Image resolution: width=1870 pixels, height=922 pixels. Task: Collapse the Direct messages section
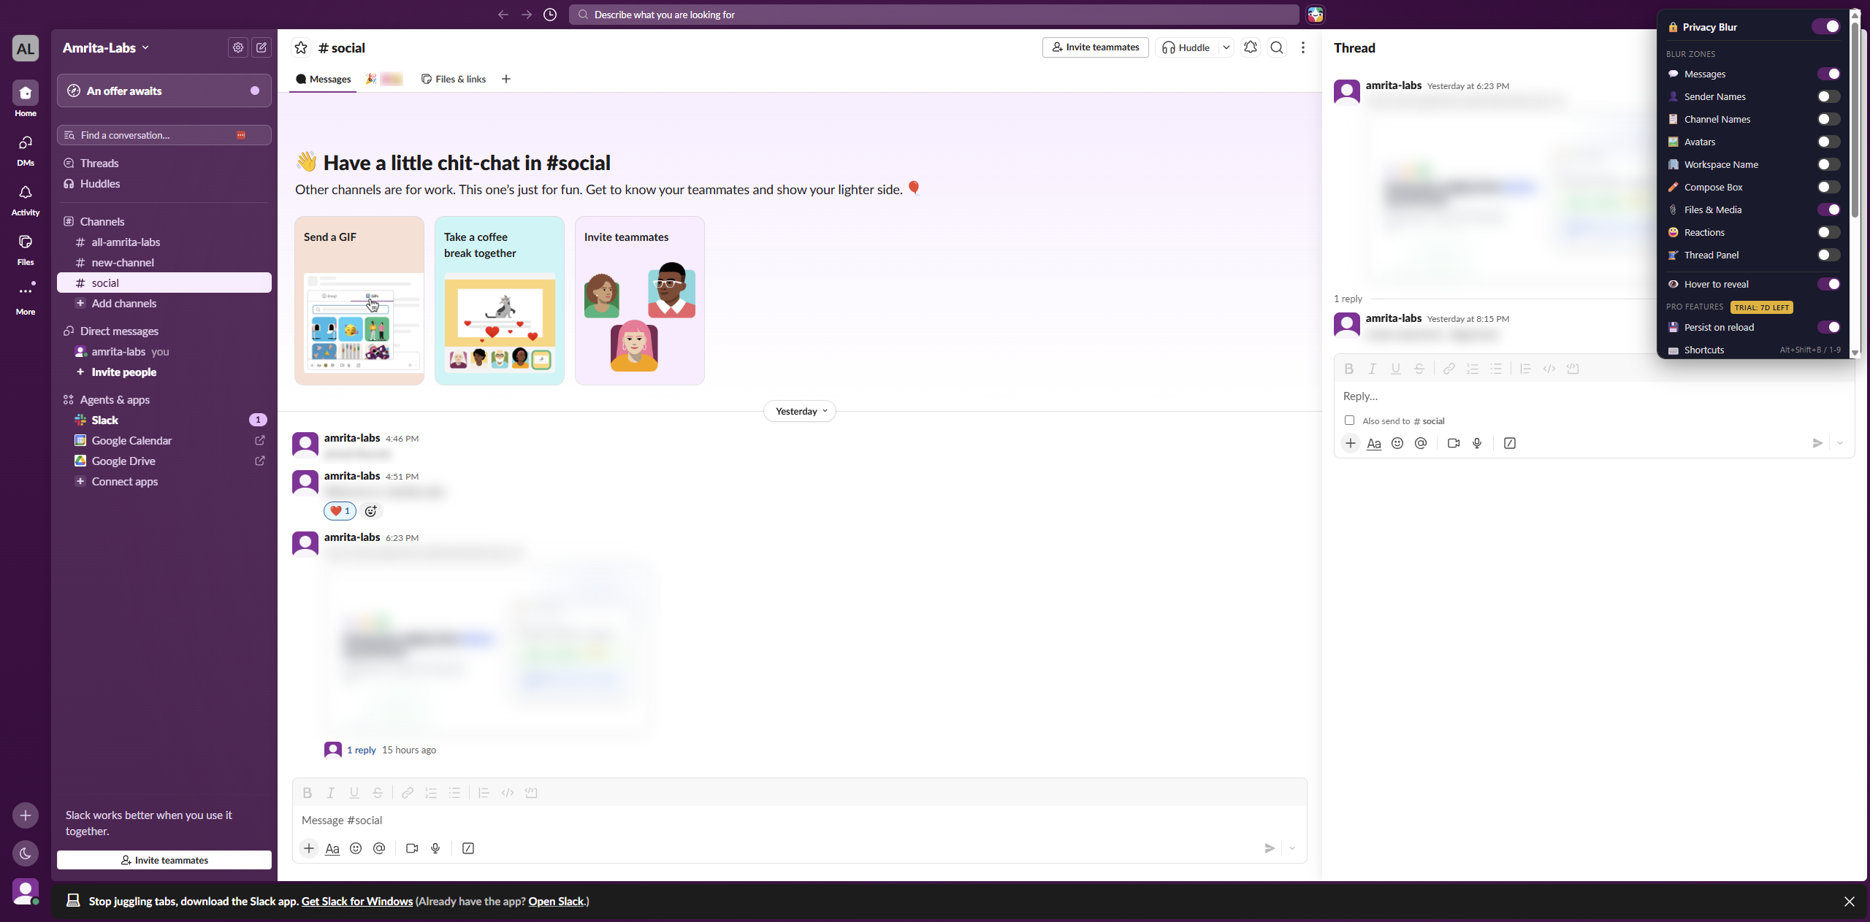click(111, 331)
